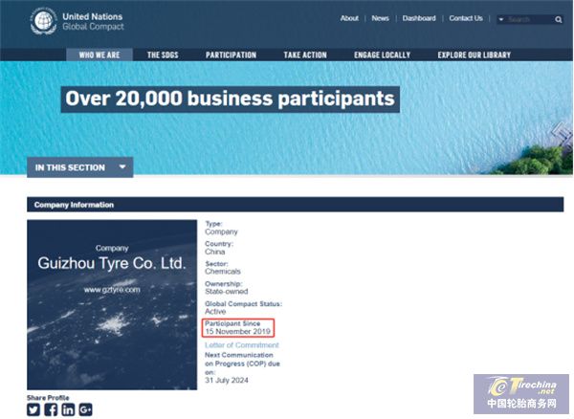
Task: Select the ENGAGE LOCALLY menu
Action: tap(382, 55)
